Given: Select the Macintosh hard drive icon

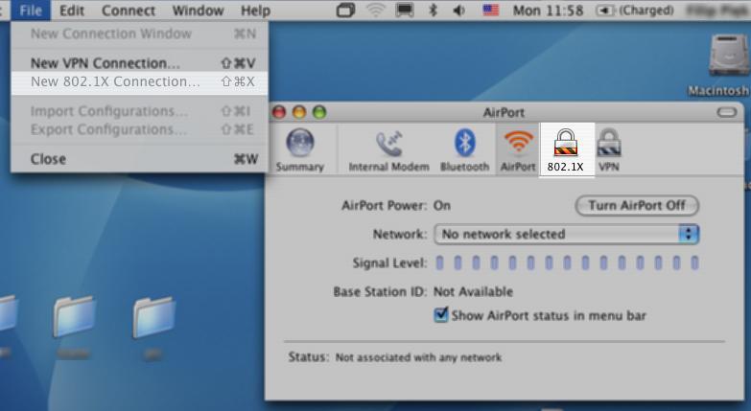Looking at the screenshot, I should (x=729, y=55).
